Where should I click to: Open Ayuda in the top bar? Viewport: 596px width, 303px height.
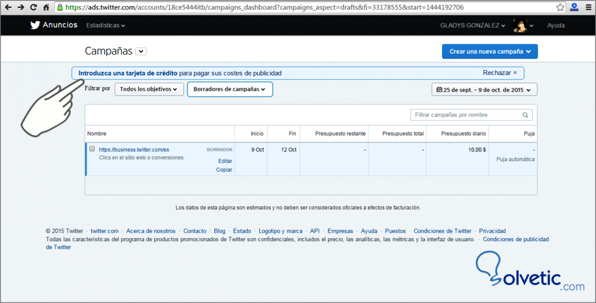(556, 25)
